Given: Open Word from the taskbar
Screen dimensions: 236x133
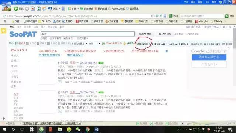Looking at the screenshot, I should (x=97, y=129).
